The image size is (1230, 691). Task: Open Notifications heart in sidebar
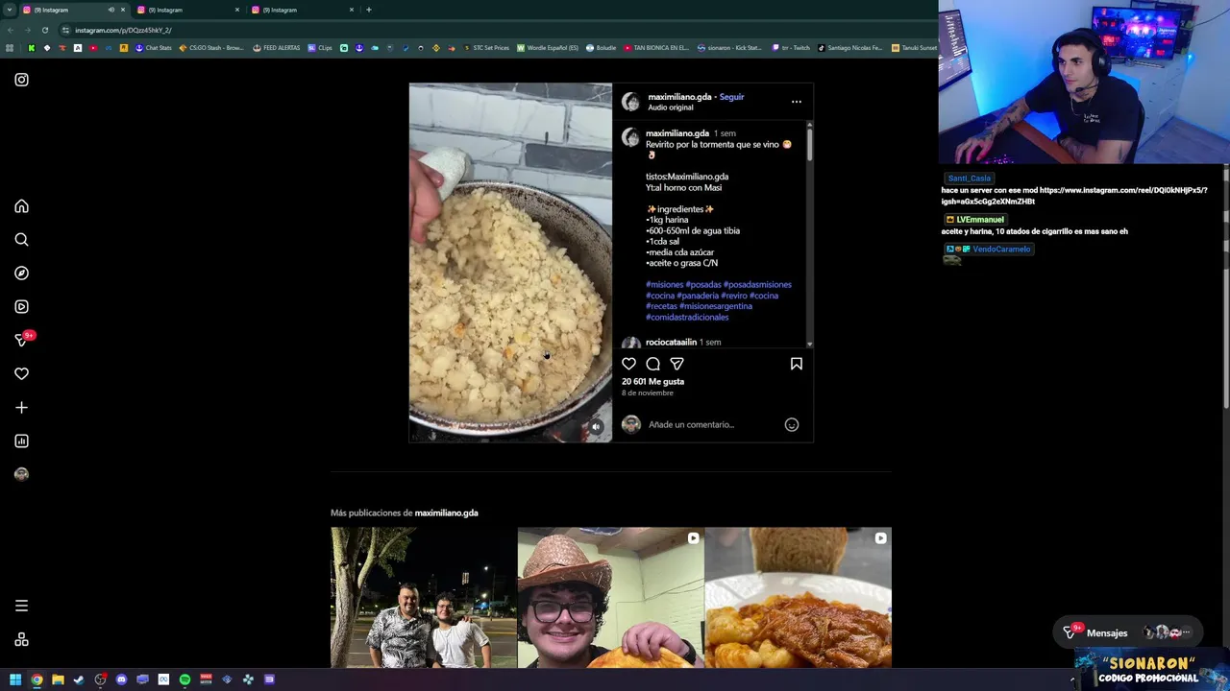click(x=21, y=374)
